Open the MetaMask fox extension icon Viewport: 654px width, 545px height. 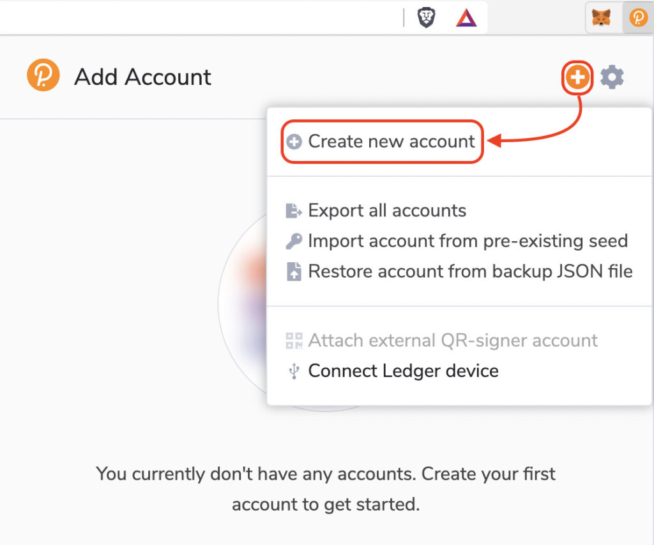pos(601,18)
